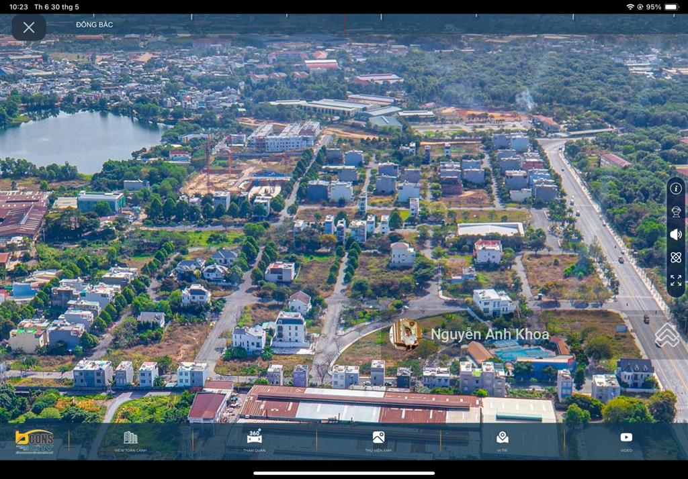Image resolution: width=688 pixels, height=479 pixels.
Task: Toggle gyroscope motion control
Action: click(x=675, y=258)
